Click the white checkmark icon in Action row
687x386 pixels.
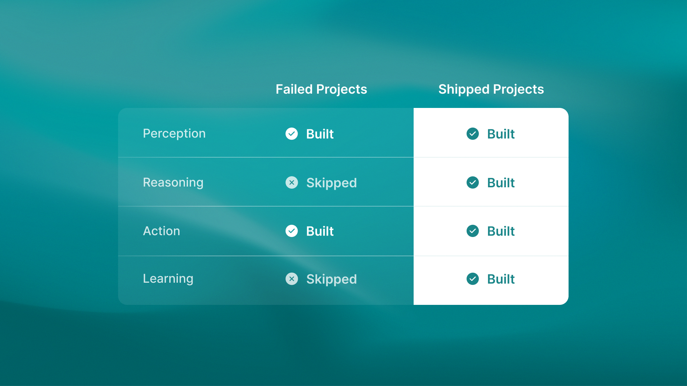click(x=292, y=231)
